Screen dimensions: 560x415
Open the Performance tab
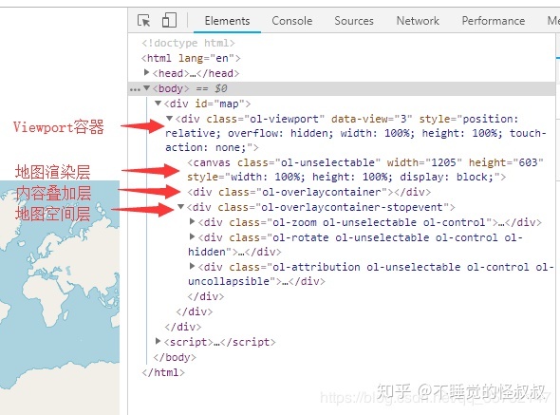[x=494, y=21]
